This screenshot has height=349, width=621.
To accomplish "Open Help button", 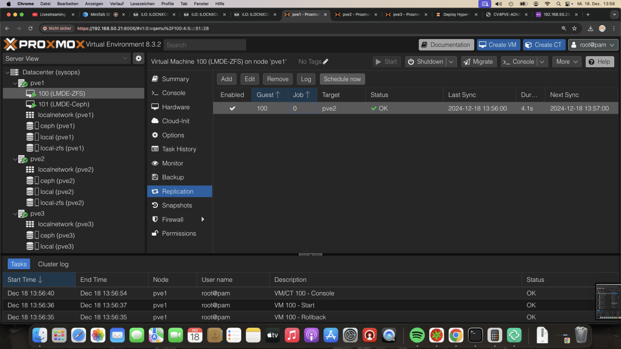I will coord(600,62).
